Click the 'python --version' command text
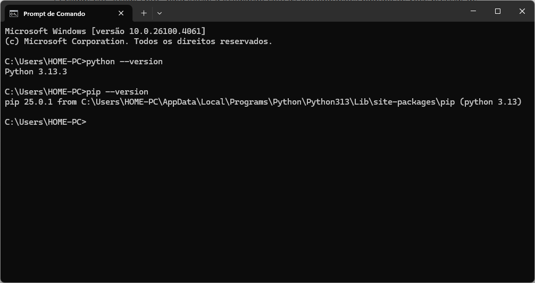Screen dimensions: 535x283 [124, 62]
